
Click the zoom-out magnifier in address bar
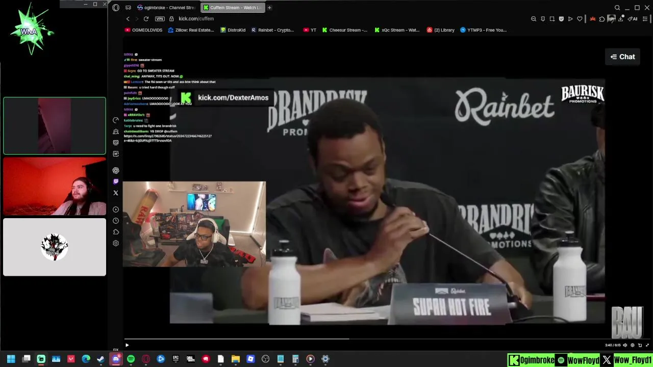pos(534,19)
